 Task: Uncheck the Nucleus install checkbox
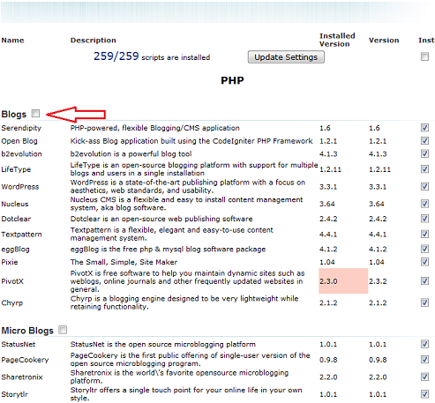click(424, 204)
